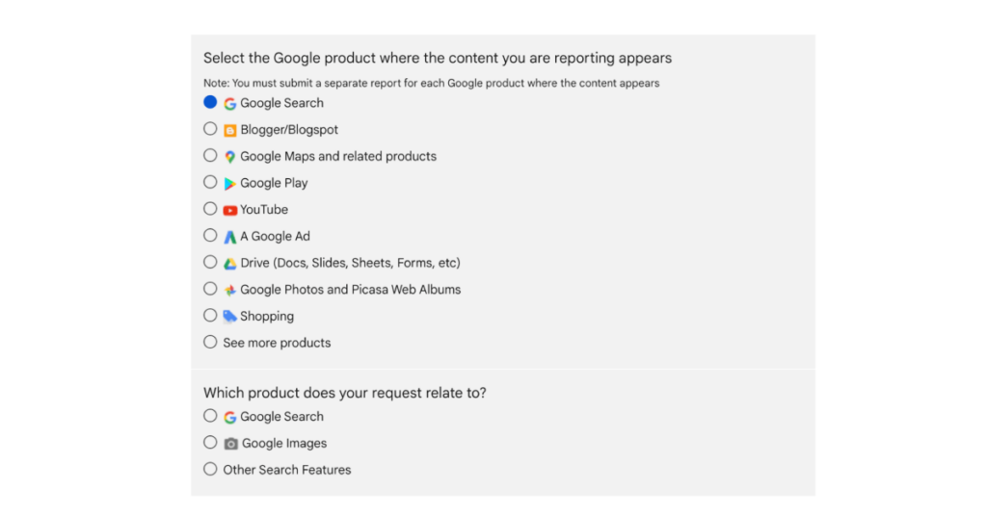987x516 pixels.
Task: Click the Google Ads icon
Action: click(x=230, y=237)
